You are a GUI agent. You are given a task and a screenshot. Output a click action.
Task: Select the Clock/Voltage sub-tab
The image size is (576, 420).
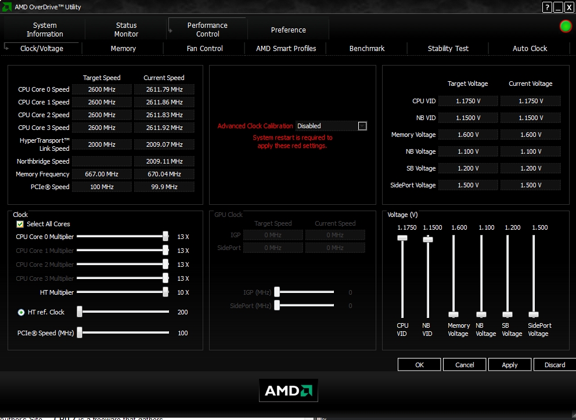41,49
